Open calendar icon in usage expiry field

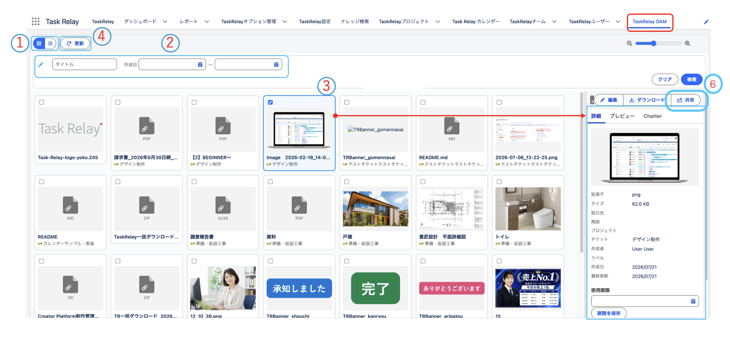click(x=693, y=301)
